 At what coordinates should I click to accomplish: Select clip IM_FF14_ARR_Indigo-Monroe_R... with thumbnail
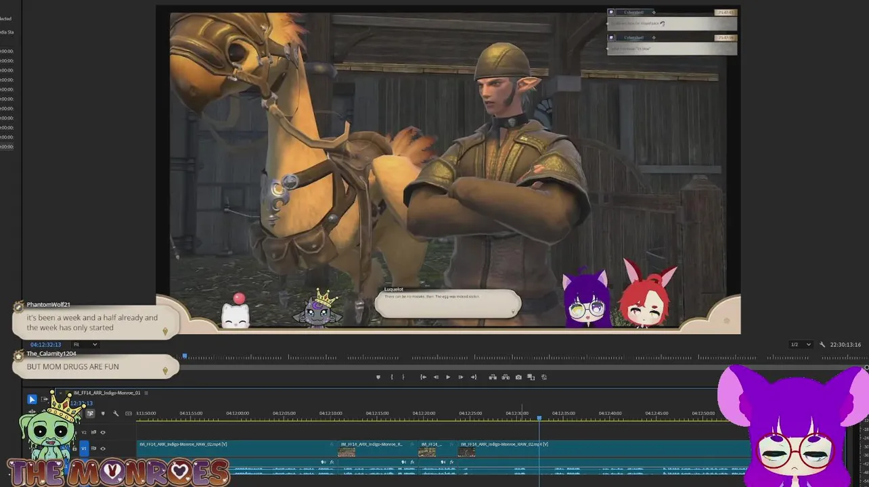(x=376, y=448)
